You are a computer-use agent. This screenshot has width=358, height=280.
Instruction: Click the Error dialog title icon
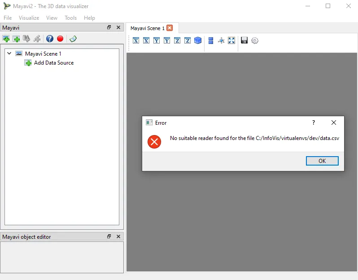tap(149, 122)
